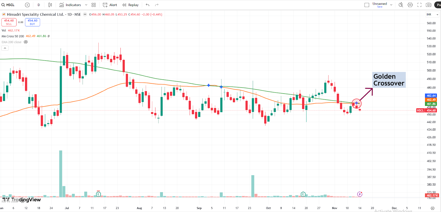Click the red SELL 454.60 button

[9, 22]
